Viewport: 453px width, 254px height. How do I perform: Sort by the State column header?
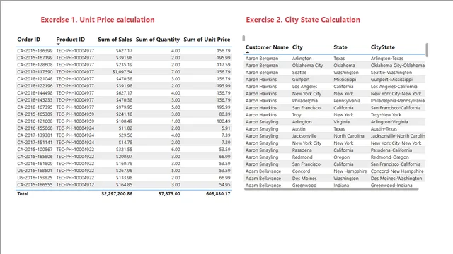(x=340, y=47)
